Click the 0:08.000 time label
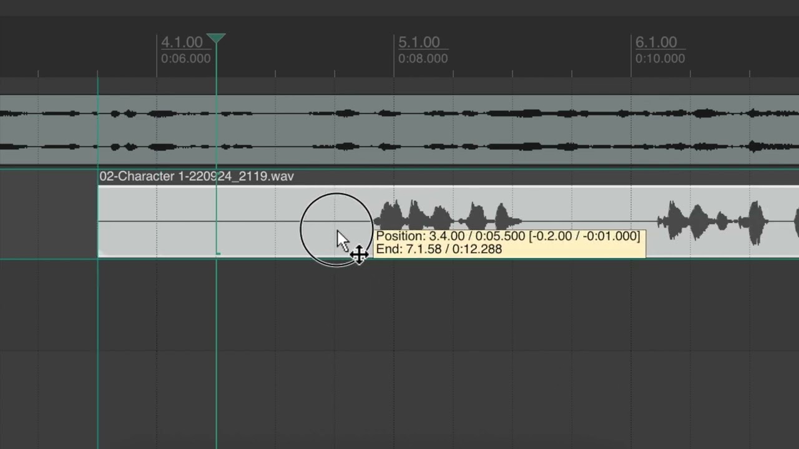The height and width of the screenshot is (449, 799). tap(423, 59)
